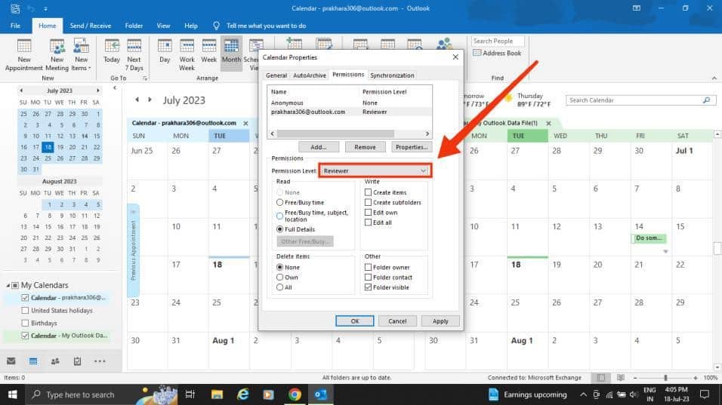Click Add... permission button
The width and height of the screenshot is (722, 405).
(x=318, y=147)
